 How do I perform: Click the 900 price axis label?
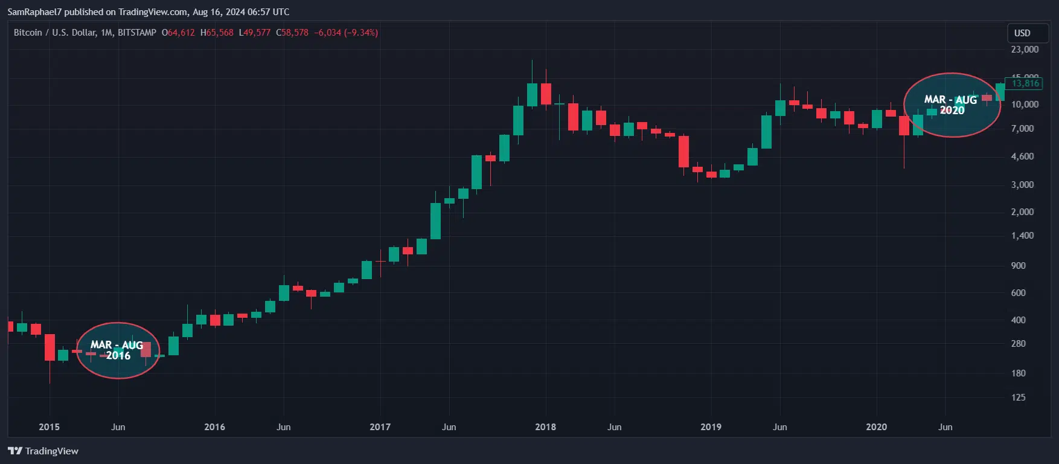1018,266
